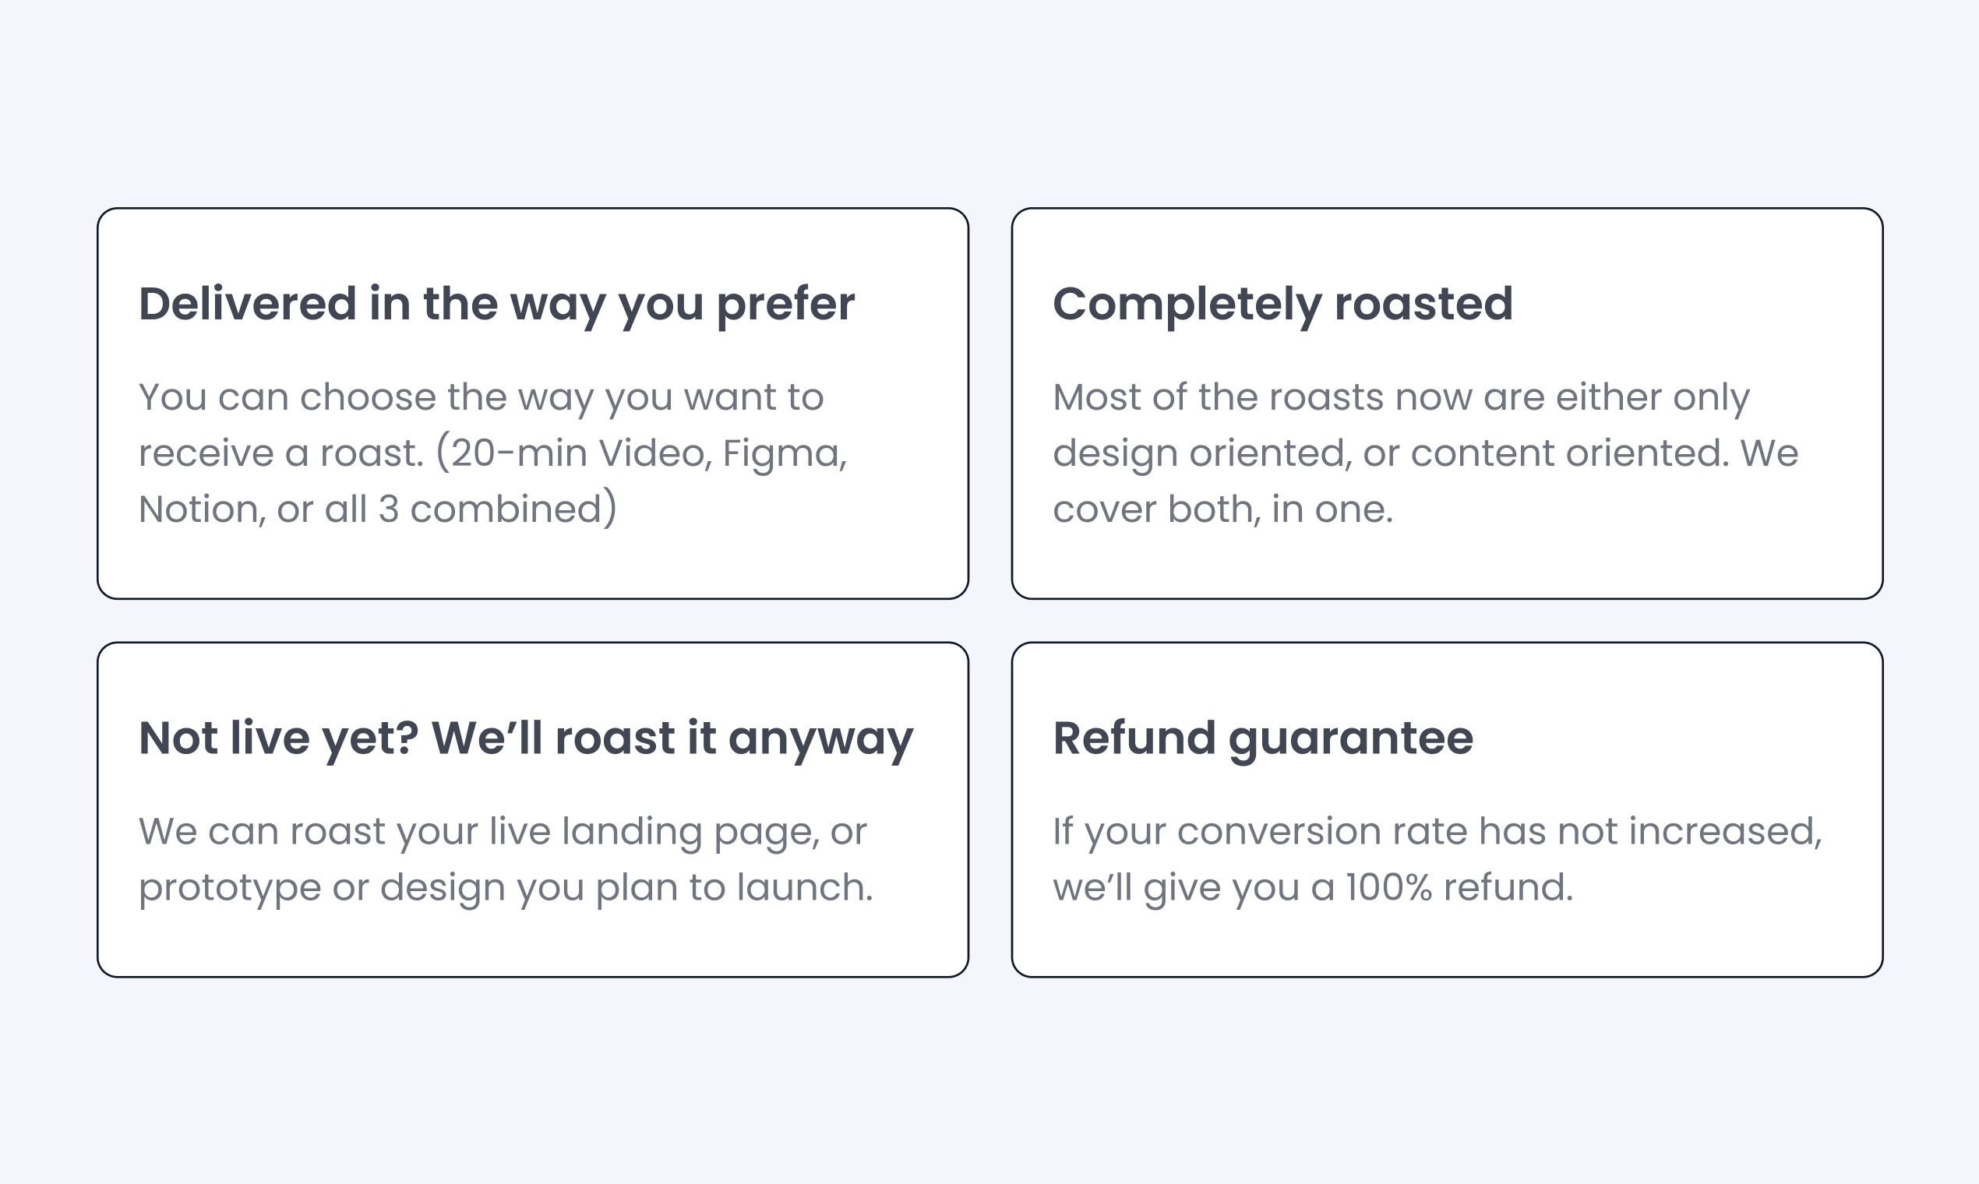Click the 'prototype or design you plan to launch' line

505,887
